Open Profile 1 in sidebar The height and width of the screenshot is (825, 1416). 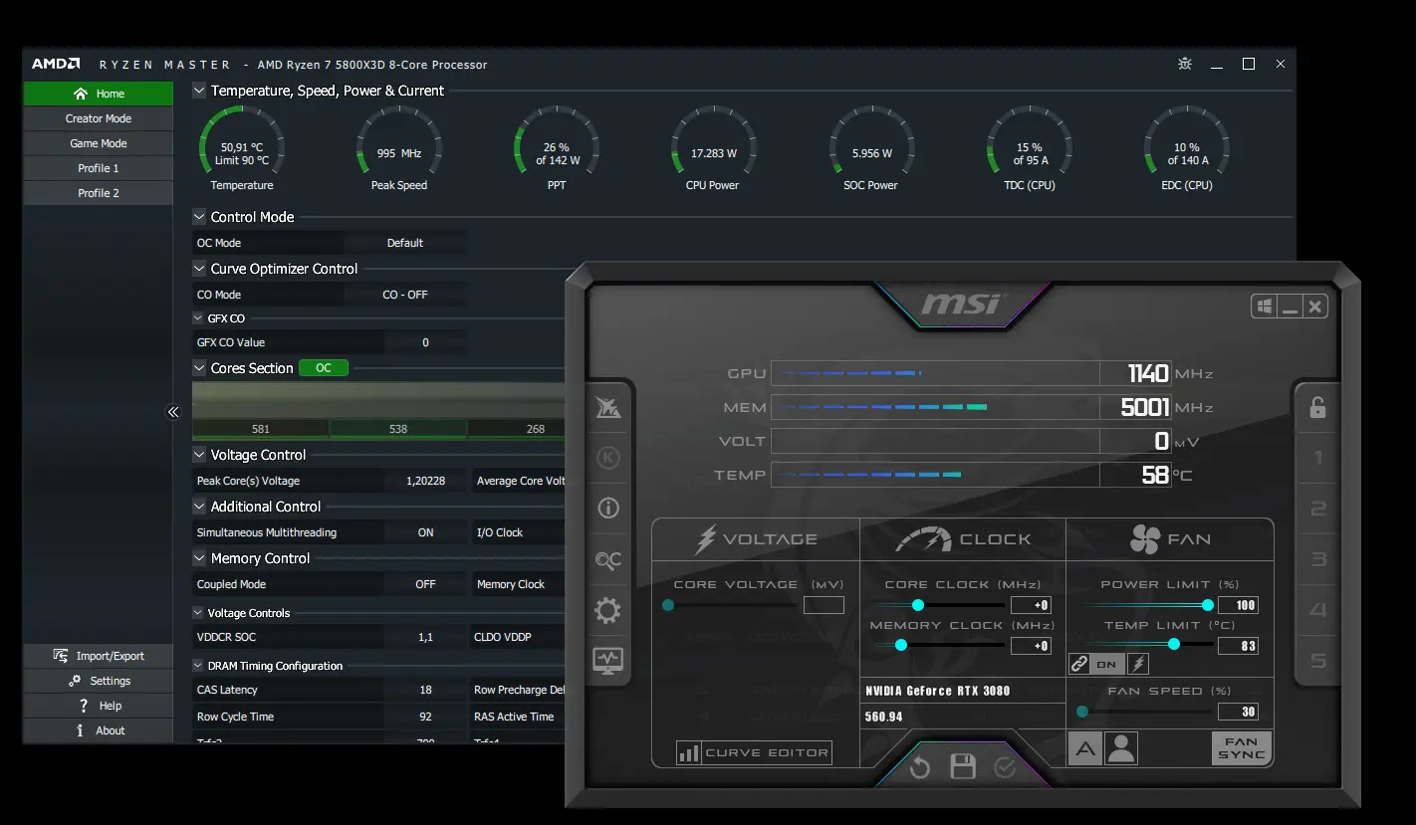click(99, 168)
